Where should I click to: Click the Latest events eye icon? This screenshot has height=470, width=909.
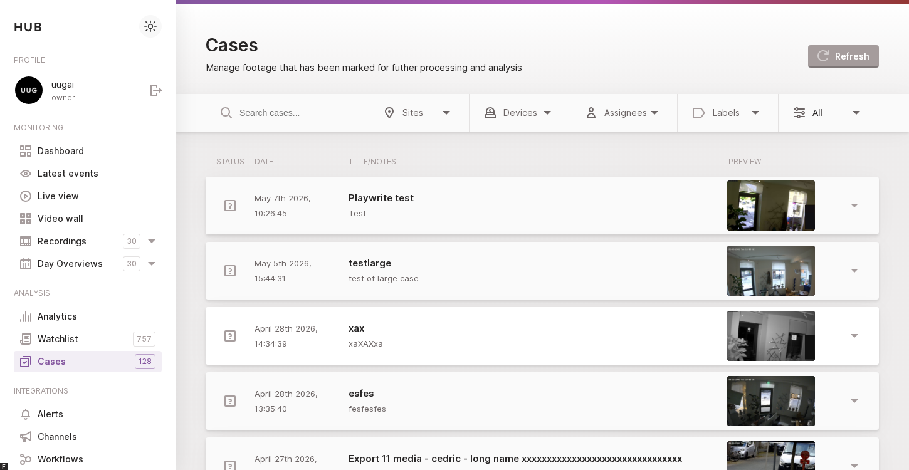click(26, 174)
